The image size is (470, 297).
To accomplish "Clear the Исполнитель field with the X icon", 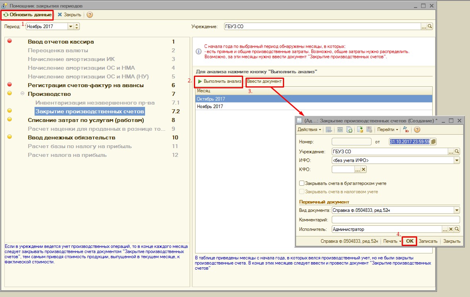I will coord(451,229).
